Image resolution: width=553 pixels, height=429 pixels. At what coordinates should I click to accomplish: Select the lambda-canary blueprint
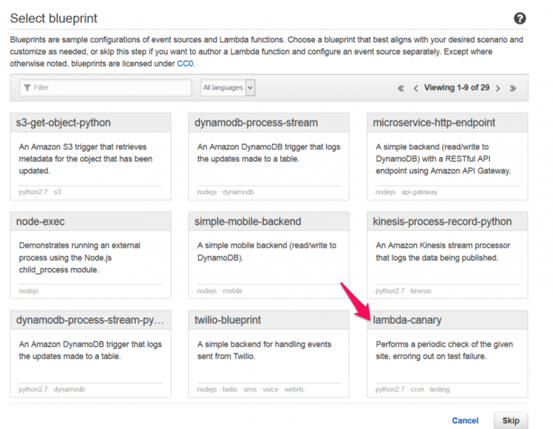[447, 354]
